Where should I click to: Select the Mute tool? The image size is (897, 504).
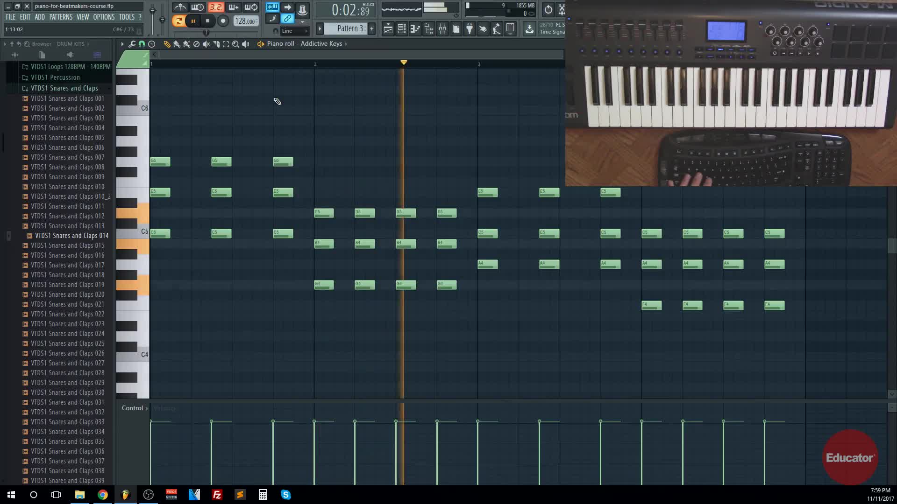click(206, 44)
